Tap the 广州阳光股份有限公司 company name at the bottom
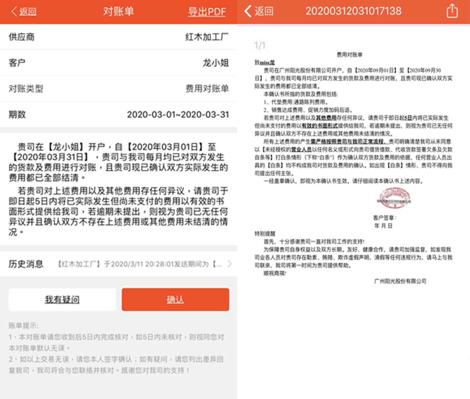 pyautogui.click(x=400, y=281)
